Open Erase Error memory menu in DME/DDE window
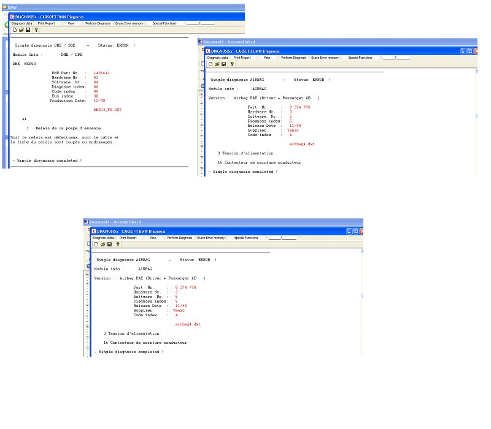The image size is (491, 429). [x=130, y=23]
